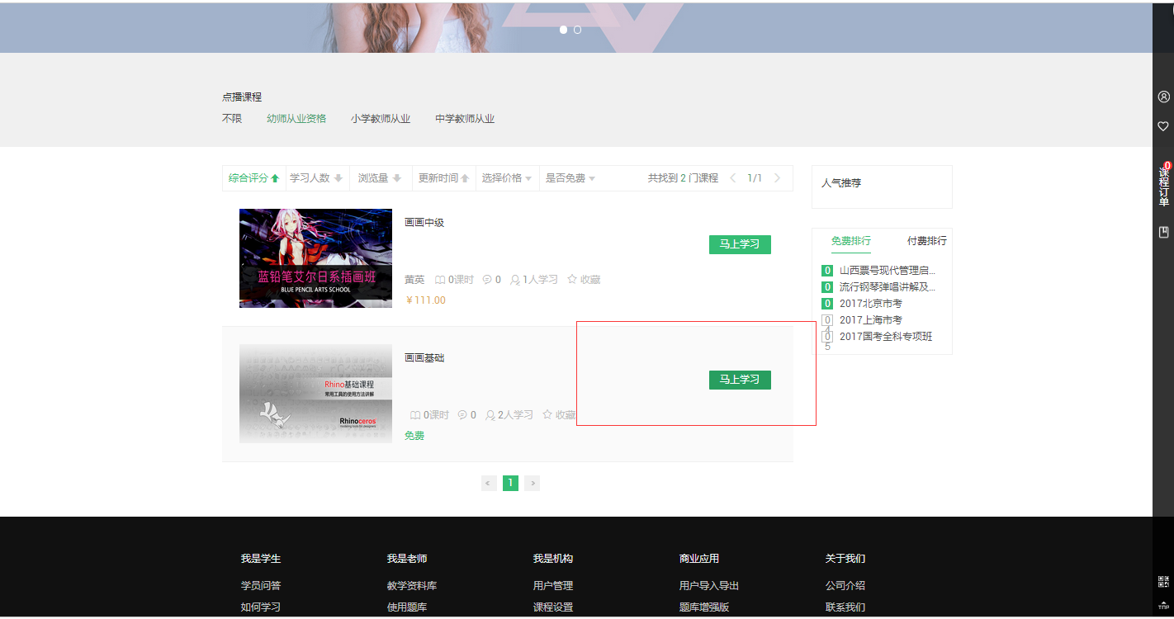Click next page chevron beside 1/1
The height and width of the screenshot is (619, 1174).
(x=777, y=178)
